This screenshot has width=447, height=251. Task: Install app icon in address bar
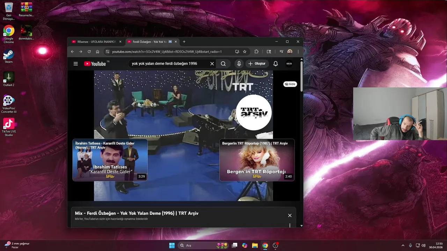237,52
